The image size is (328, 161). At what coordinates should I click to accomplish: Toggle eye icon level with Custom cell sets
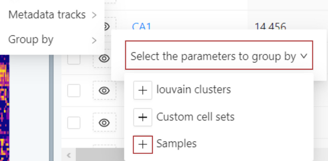(105, 122)
